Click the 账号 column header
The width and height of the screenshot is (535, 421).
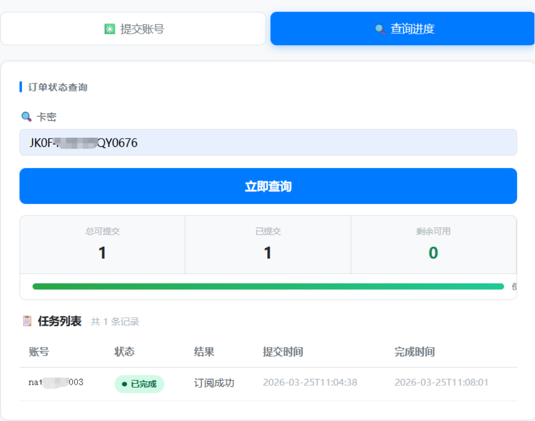click(39, 351)
